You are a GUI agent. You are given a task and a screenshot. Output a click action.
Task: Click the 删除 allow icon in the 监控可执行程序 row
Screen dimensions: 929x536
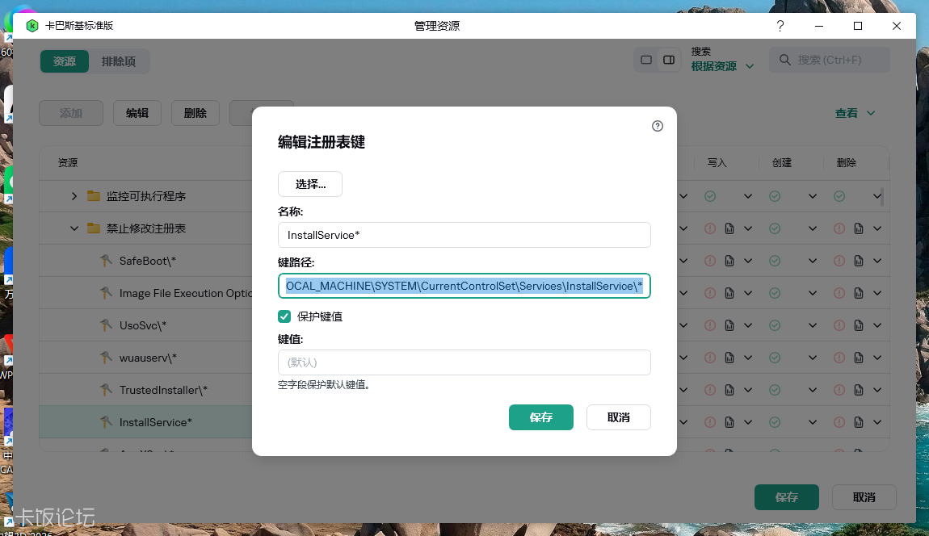click(839, 196)
